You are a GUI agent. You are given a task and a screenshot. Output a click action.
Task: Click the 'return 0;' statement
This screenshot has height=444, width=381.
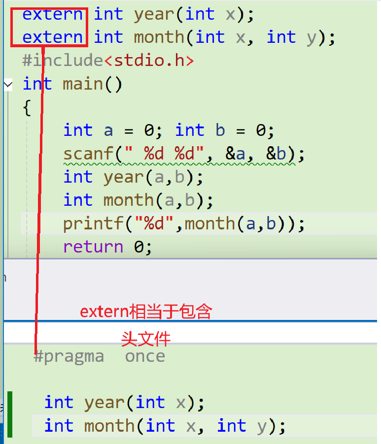pyautogui.click(x=108, y=247)
